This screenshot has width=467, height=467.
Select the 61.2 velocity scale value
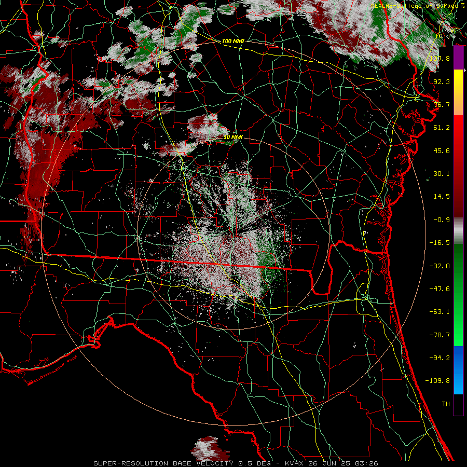(442, 128)
